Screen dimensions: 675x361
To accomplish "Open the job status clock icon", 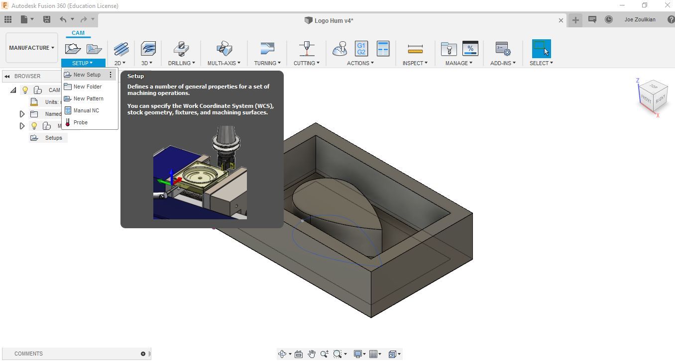I will click(x=609, y=19).
